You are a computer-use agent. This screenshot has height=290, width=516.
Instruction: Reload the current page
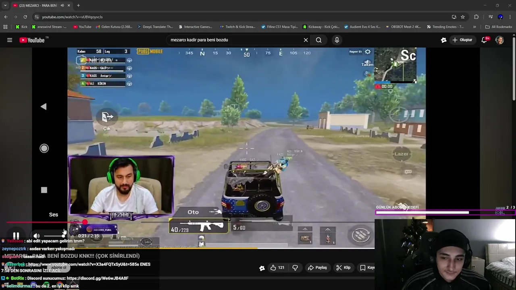(25, 17)
